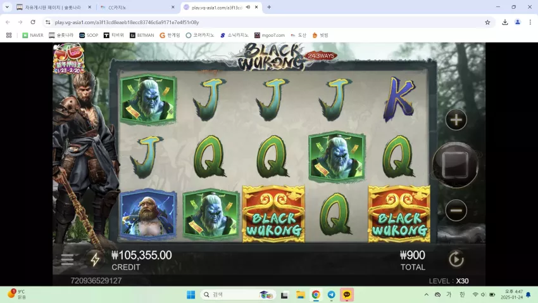The image size is (538, 303).
Task: Open the NAVER bookmark
Action: 33,35
